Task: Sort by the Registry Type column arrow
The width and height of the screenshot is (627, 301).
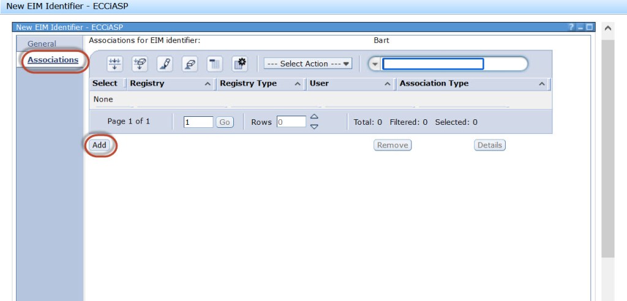Action: pyautogui.click(x=298, y=84)
